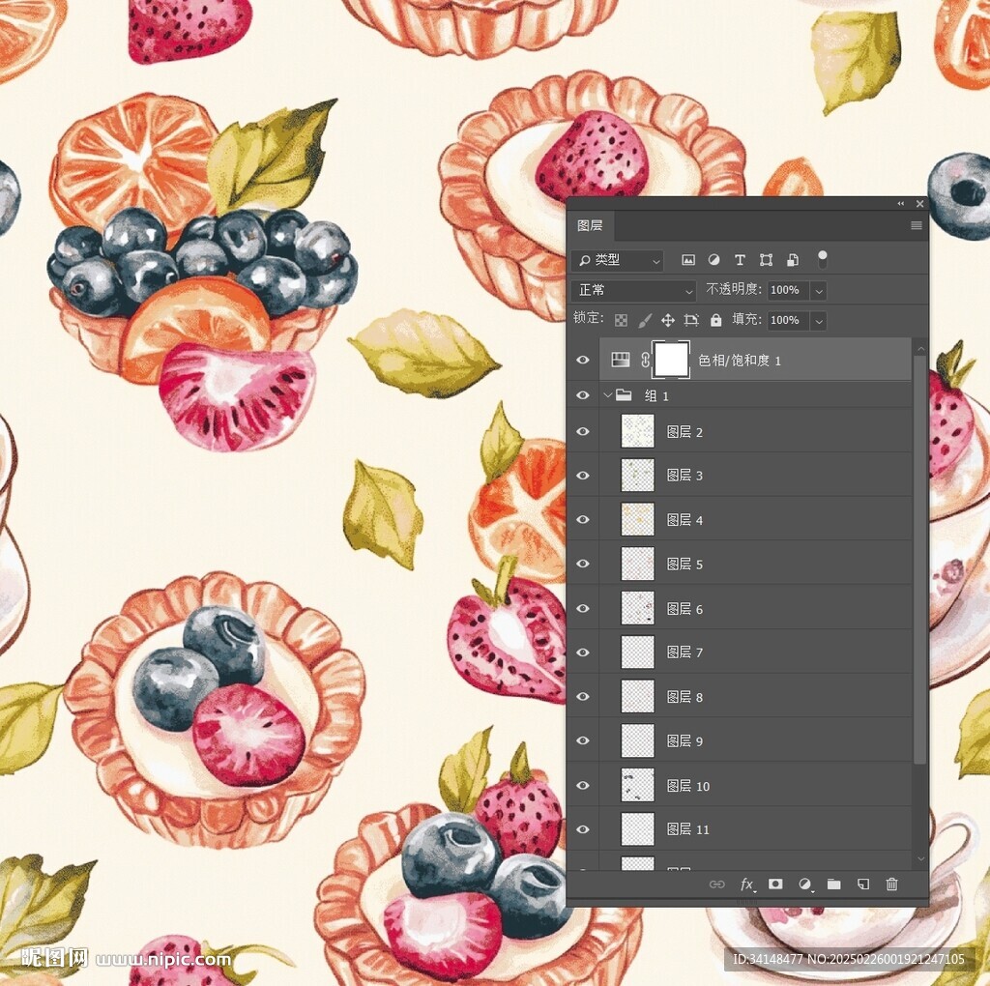The image size is (990, 986).
Task: Switch to the 图层 tab
Action: (590, 225)
